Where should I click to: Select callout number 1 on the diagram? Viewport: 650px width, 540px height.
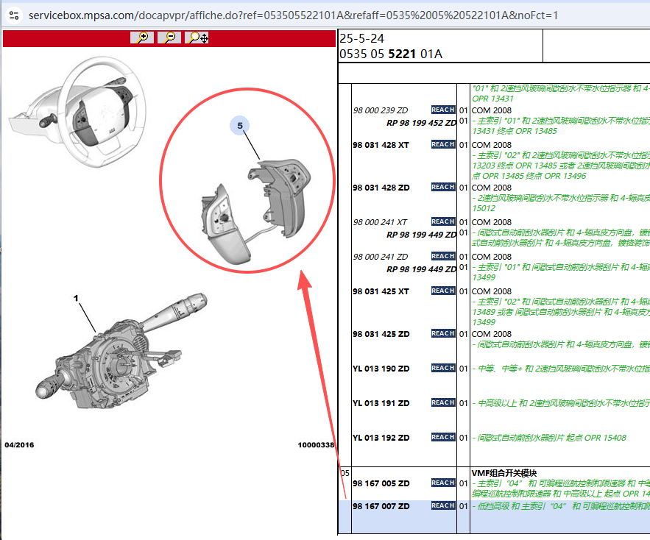click(75, 299)
